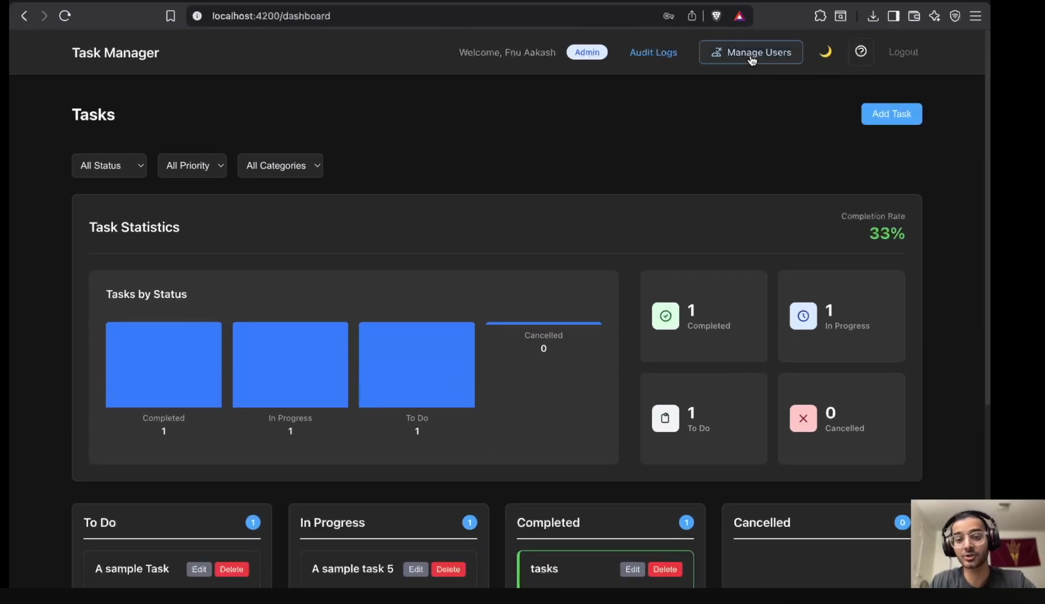The width and height of the screenshot is (1045, 604).
Task: Click the green Completed checkmark icon
Action: pyautogui.click(x=665, y=316)
